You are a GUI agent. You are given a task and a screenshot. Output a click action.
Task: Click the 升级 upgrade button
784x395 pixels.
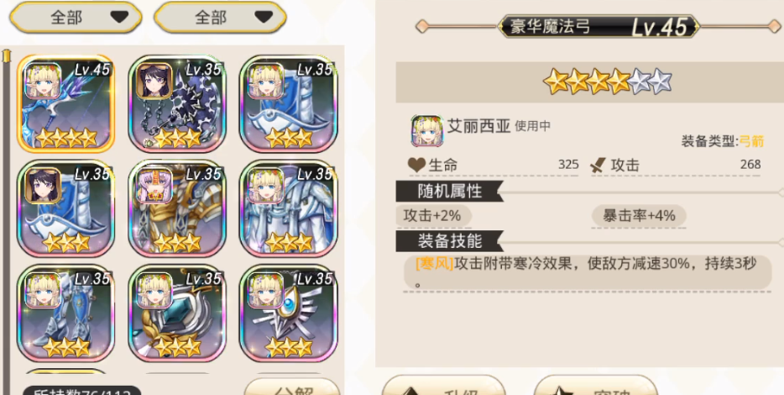(444, 386)
